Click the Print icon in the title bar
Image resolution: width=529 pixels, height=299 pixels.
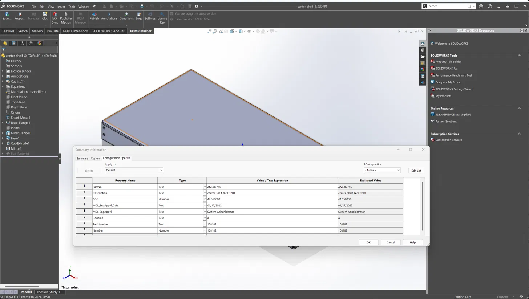coord(142,6)
